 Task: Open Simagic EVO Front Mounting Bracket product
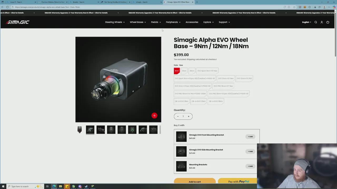[206, 135]
